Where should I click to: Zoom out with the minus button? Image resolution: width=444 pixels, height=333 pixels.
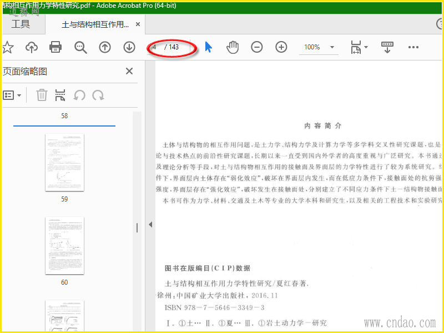[x=257, y=47]
